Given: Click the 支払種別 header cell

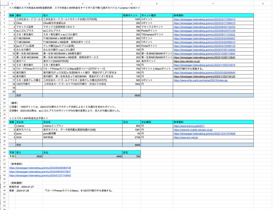Looking at the screenshot, I should pyautogui.click(x=157, y=122).
